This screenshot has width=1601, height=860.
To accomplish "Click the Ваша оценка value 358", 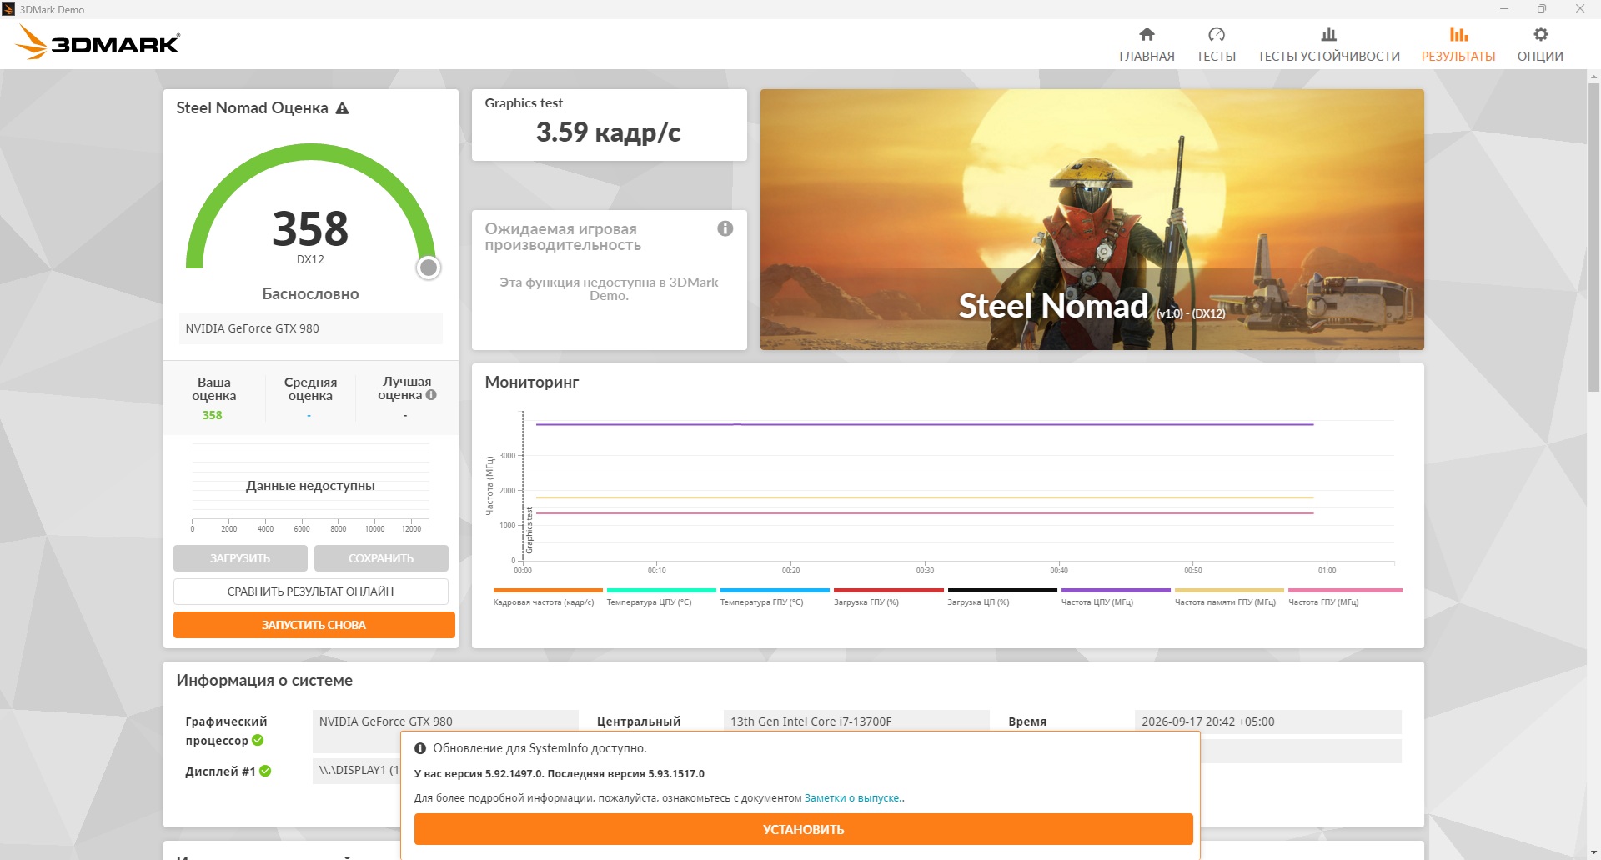I will click(x=213, y=415).
